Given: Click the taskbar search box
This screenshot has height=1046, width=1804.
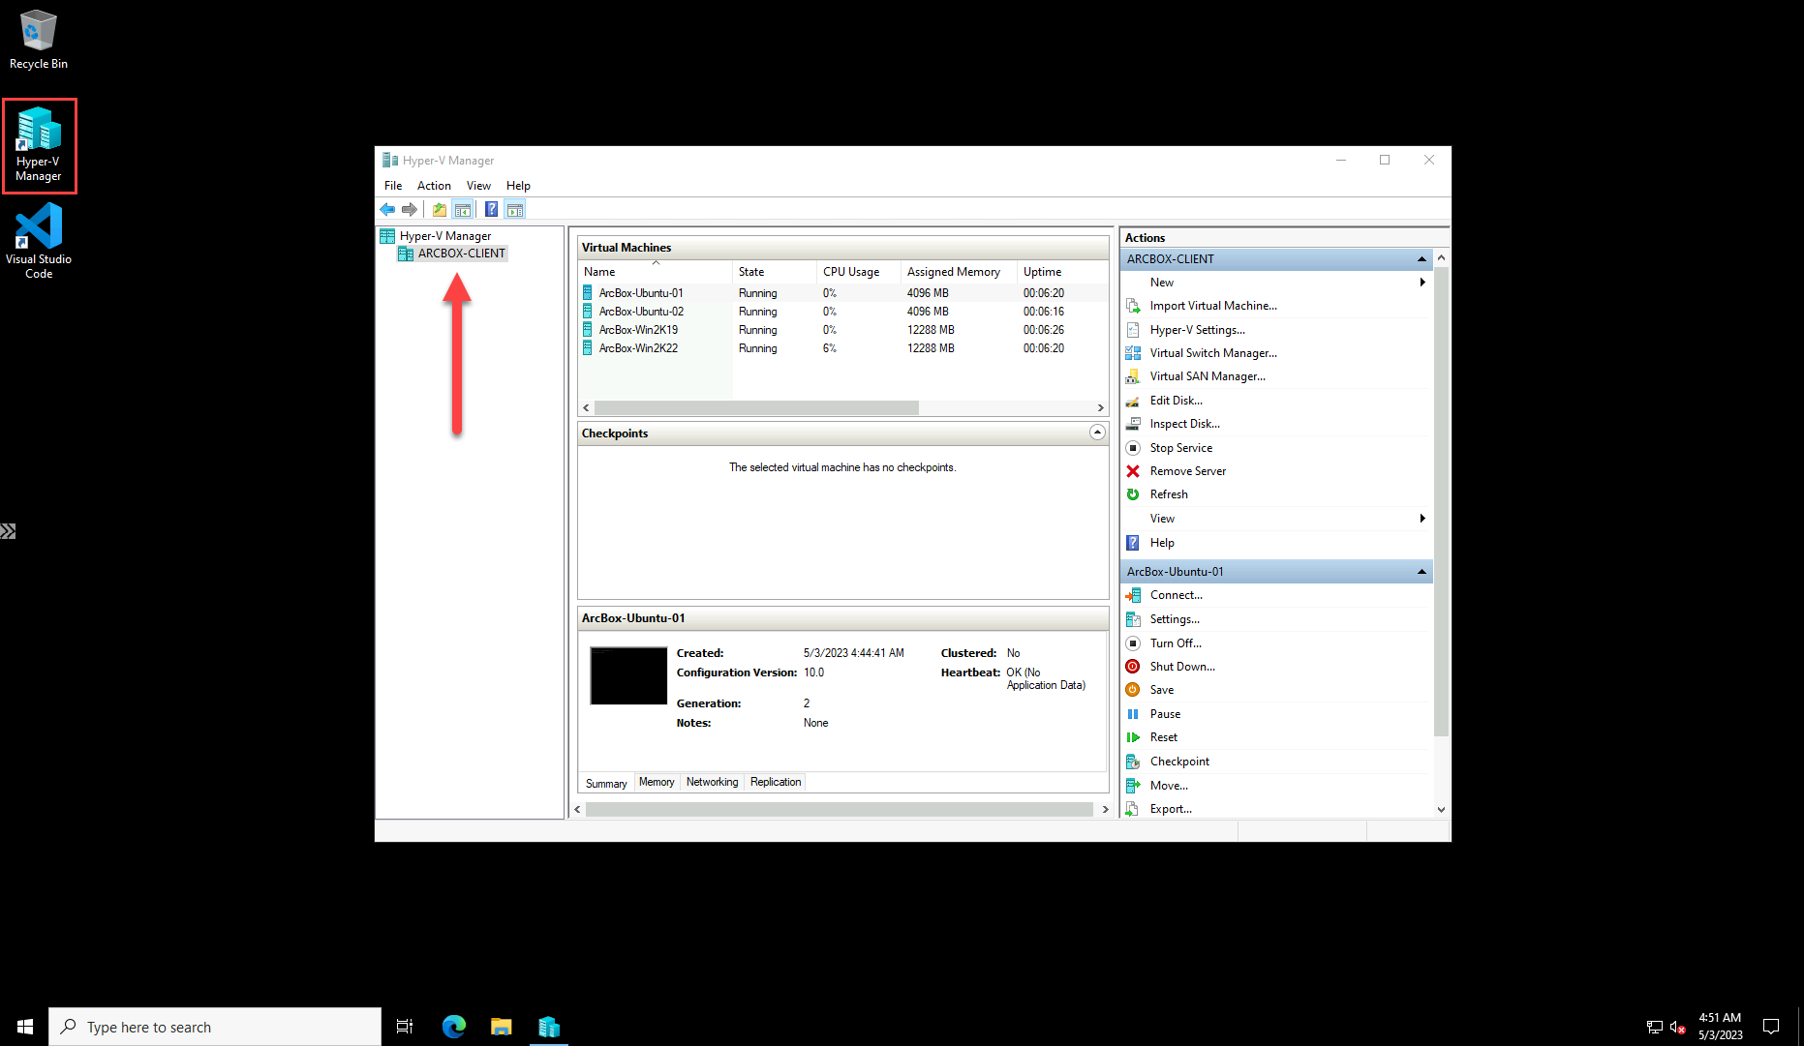Looking at the screenshot, I should tap(215, 1027).
